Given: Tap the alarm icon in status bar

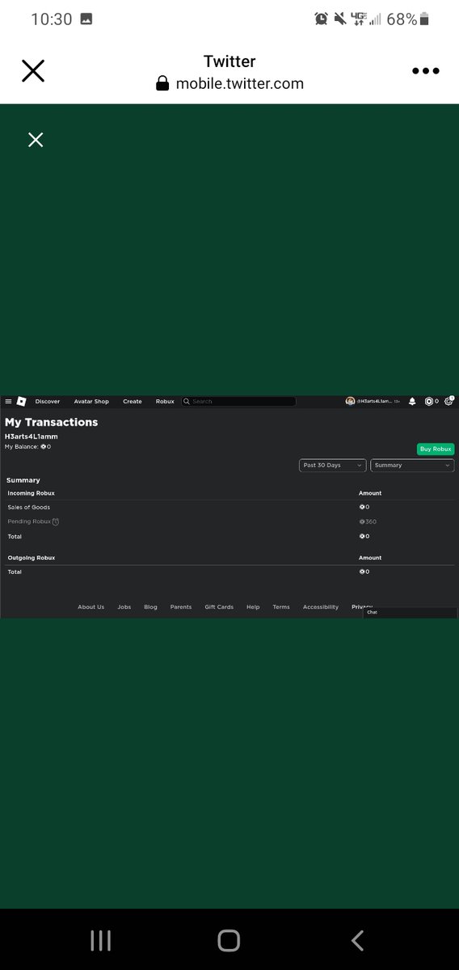Looking at the screenshot, I should [x=321, y=19].
